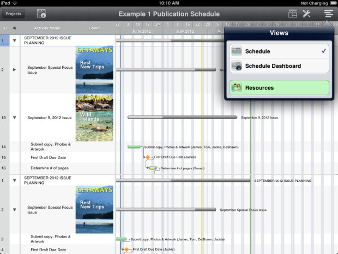
Task: Select the orange First Draft Due Date milestone
Action: point(147,157)
